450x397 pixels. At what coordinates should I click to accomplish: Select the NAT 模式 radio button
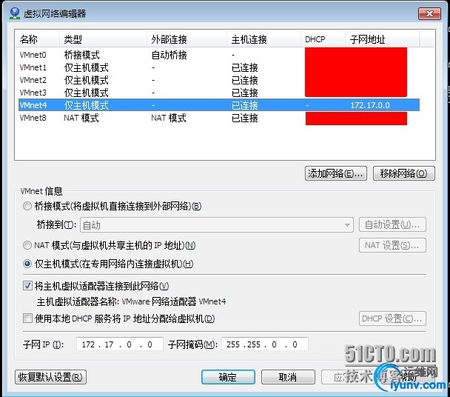click(27, 245)
